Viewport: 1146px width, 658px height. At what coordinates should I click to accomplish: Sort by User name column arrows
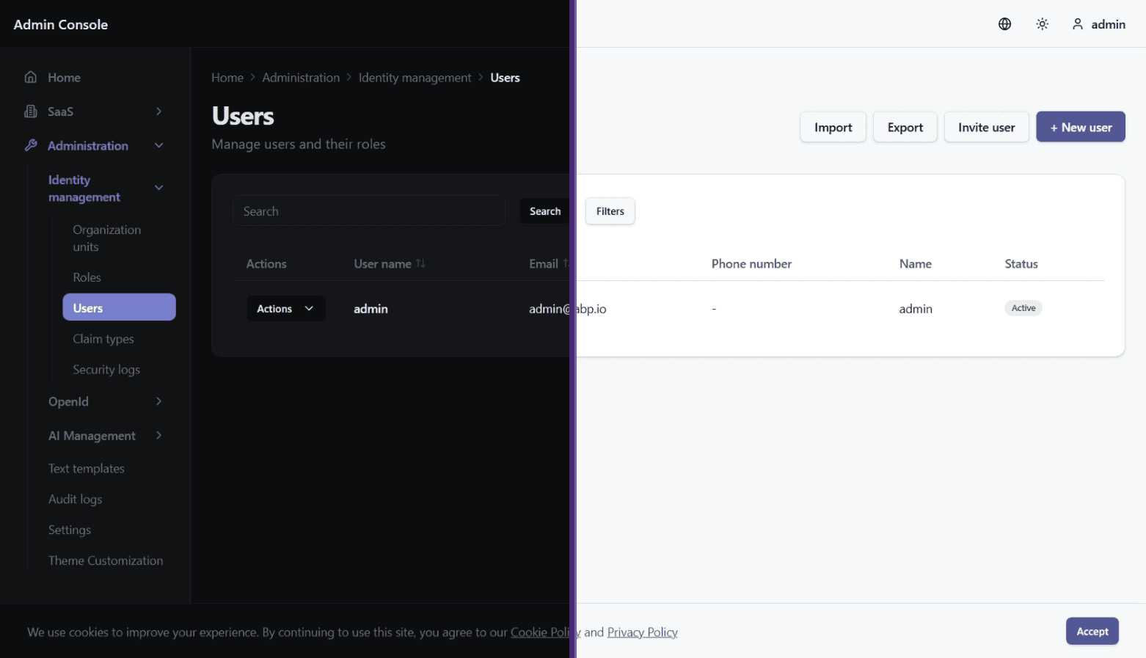click(420, 263)
